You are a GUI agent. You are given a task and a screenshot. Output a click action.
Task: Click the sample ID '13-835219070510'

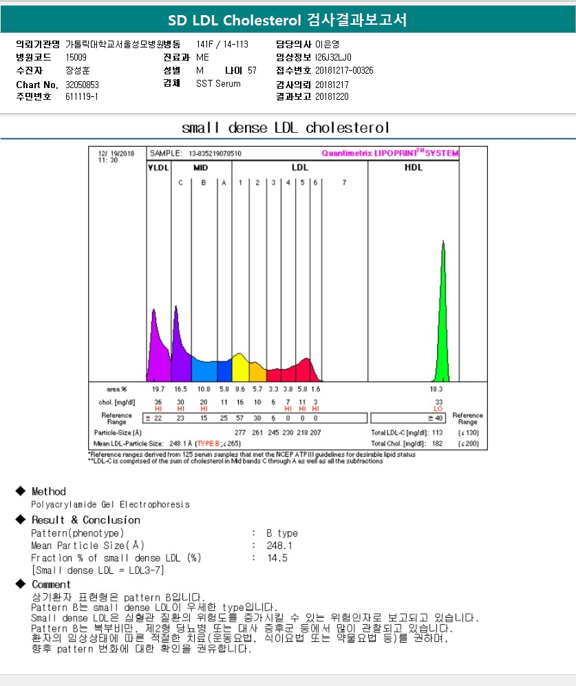click(215, 153)
